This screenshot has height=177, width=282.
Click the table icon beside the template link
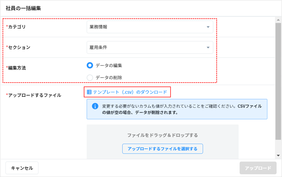coord(89,92)
